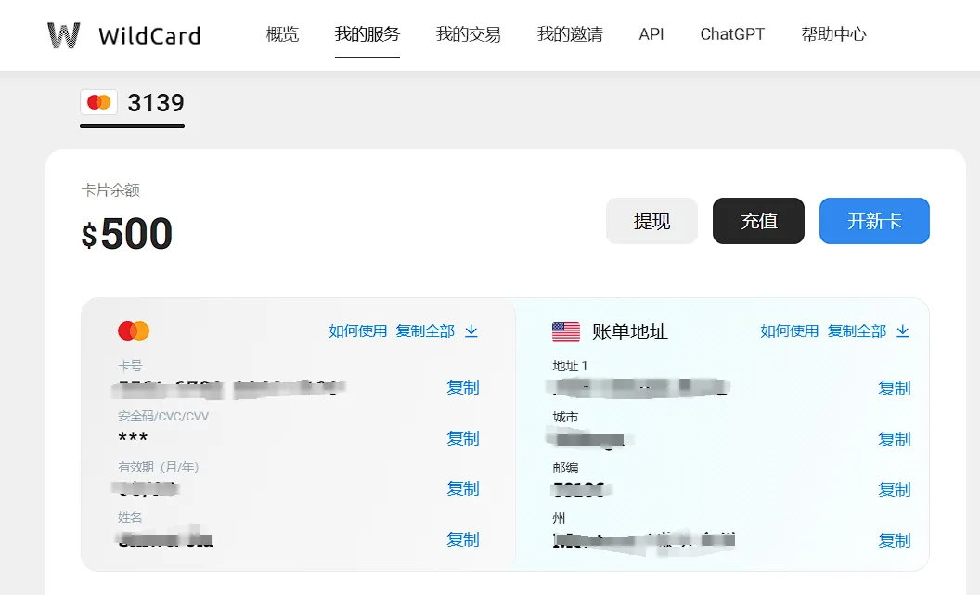Viewport: 980px width, 595px height.
Task: Click the US flag icon
Action: (x=565, y=331)
